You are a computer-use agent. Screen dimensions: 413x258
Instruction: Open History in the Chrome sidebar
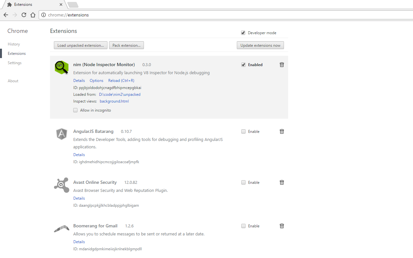click(14, 44)
